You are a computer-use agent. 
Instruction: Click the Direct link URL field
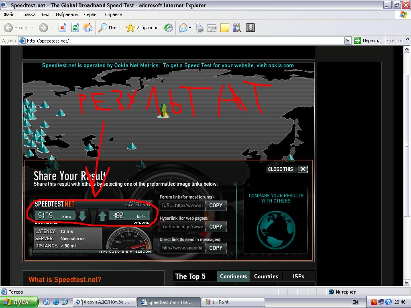coord(182,248)
